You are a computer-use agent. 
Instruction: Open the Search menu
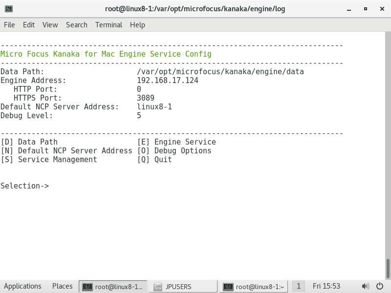tap(77, 25)
